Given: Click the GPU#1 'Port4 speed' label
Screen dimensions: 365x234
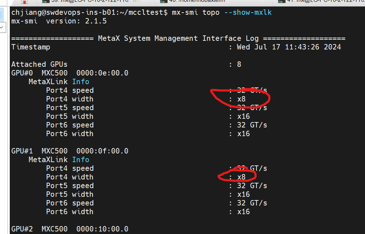Looking at the screenshot, I should coord(70,169).
